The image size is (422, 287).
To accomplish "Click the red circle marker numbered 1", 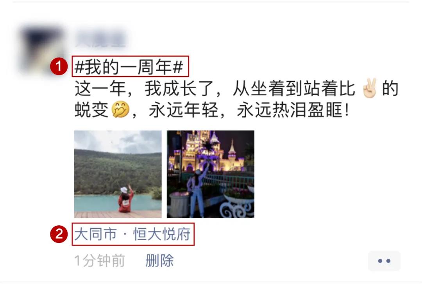I will pos(59,66).
